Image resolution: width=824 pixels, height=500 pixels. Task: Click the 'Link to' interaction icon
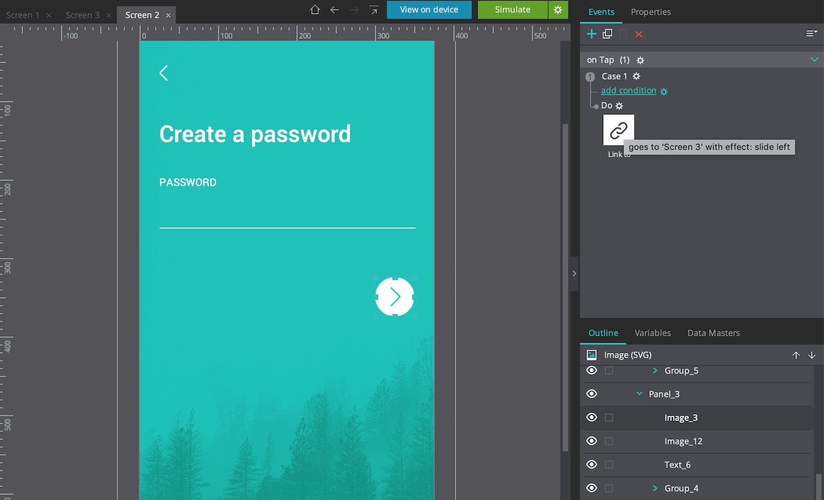tap(619, 129)
